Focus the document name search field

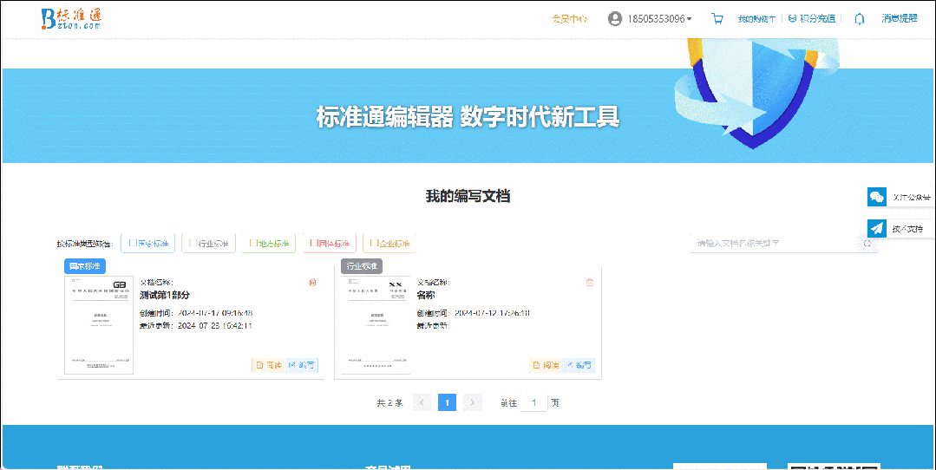(x=774, y=244)
